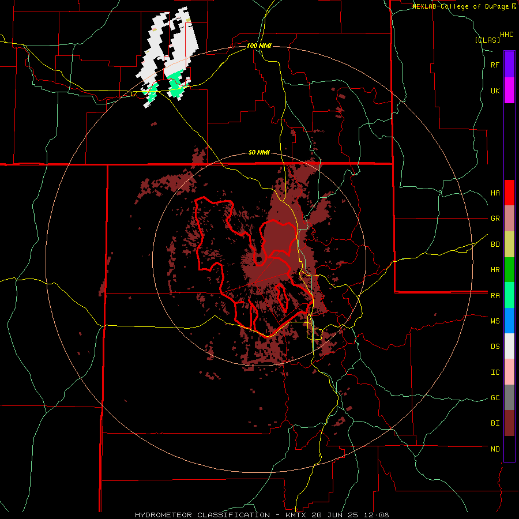This screenshot has height=519, width=519.
Task: Click the RA light green legend swatch
Action: 509,295
